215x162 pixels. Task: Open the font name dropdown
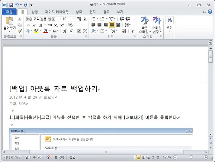point(60,19)
